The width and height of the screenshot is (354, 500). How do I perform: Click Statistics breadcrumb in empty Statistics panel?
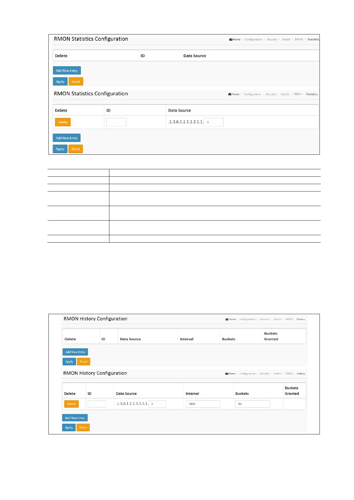[313, 39]
